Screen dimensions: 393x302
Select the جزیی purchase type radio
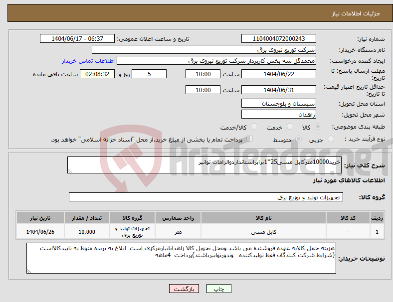tap(331, 139)
